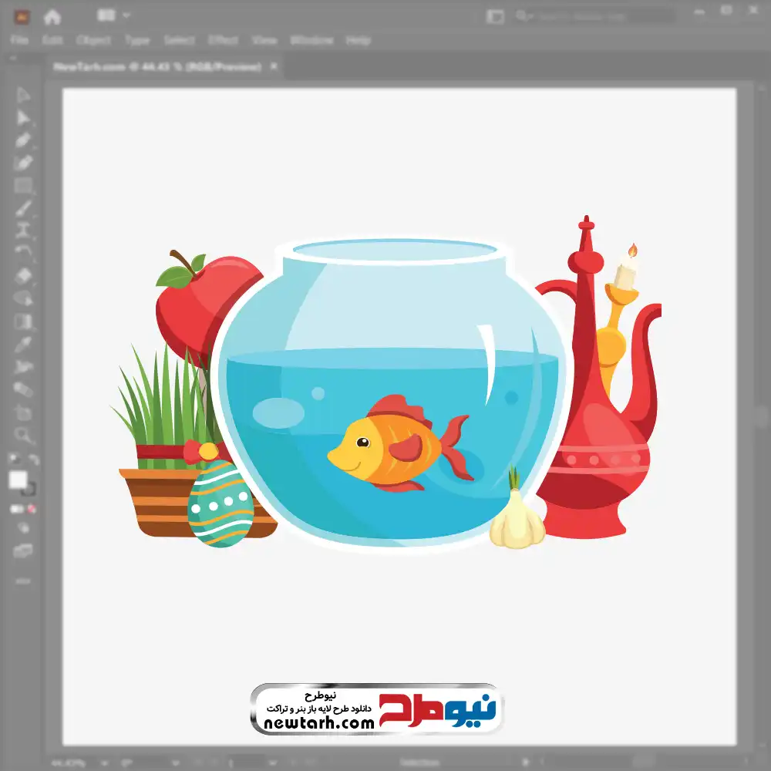Viewport: 771px width, 771px height.
Task: Set paint mode to None
Action: [x=33, y=509]
